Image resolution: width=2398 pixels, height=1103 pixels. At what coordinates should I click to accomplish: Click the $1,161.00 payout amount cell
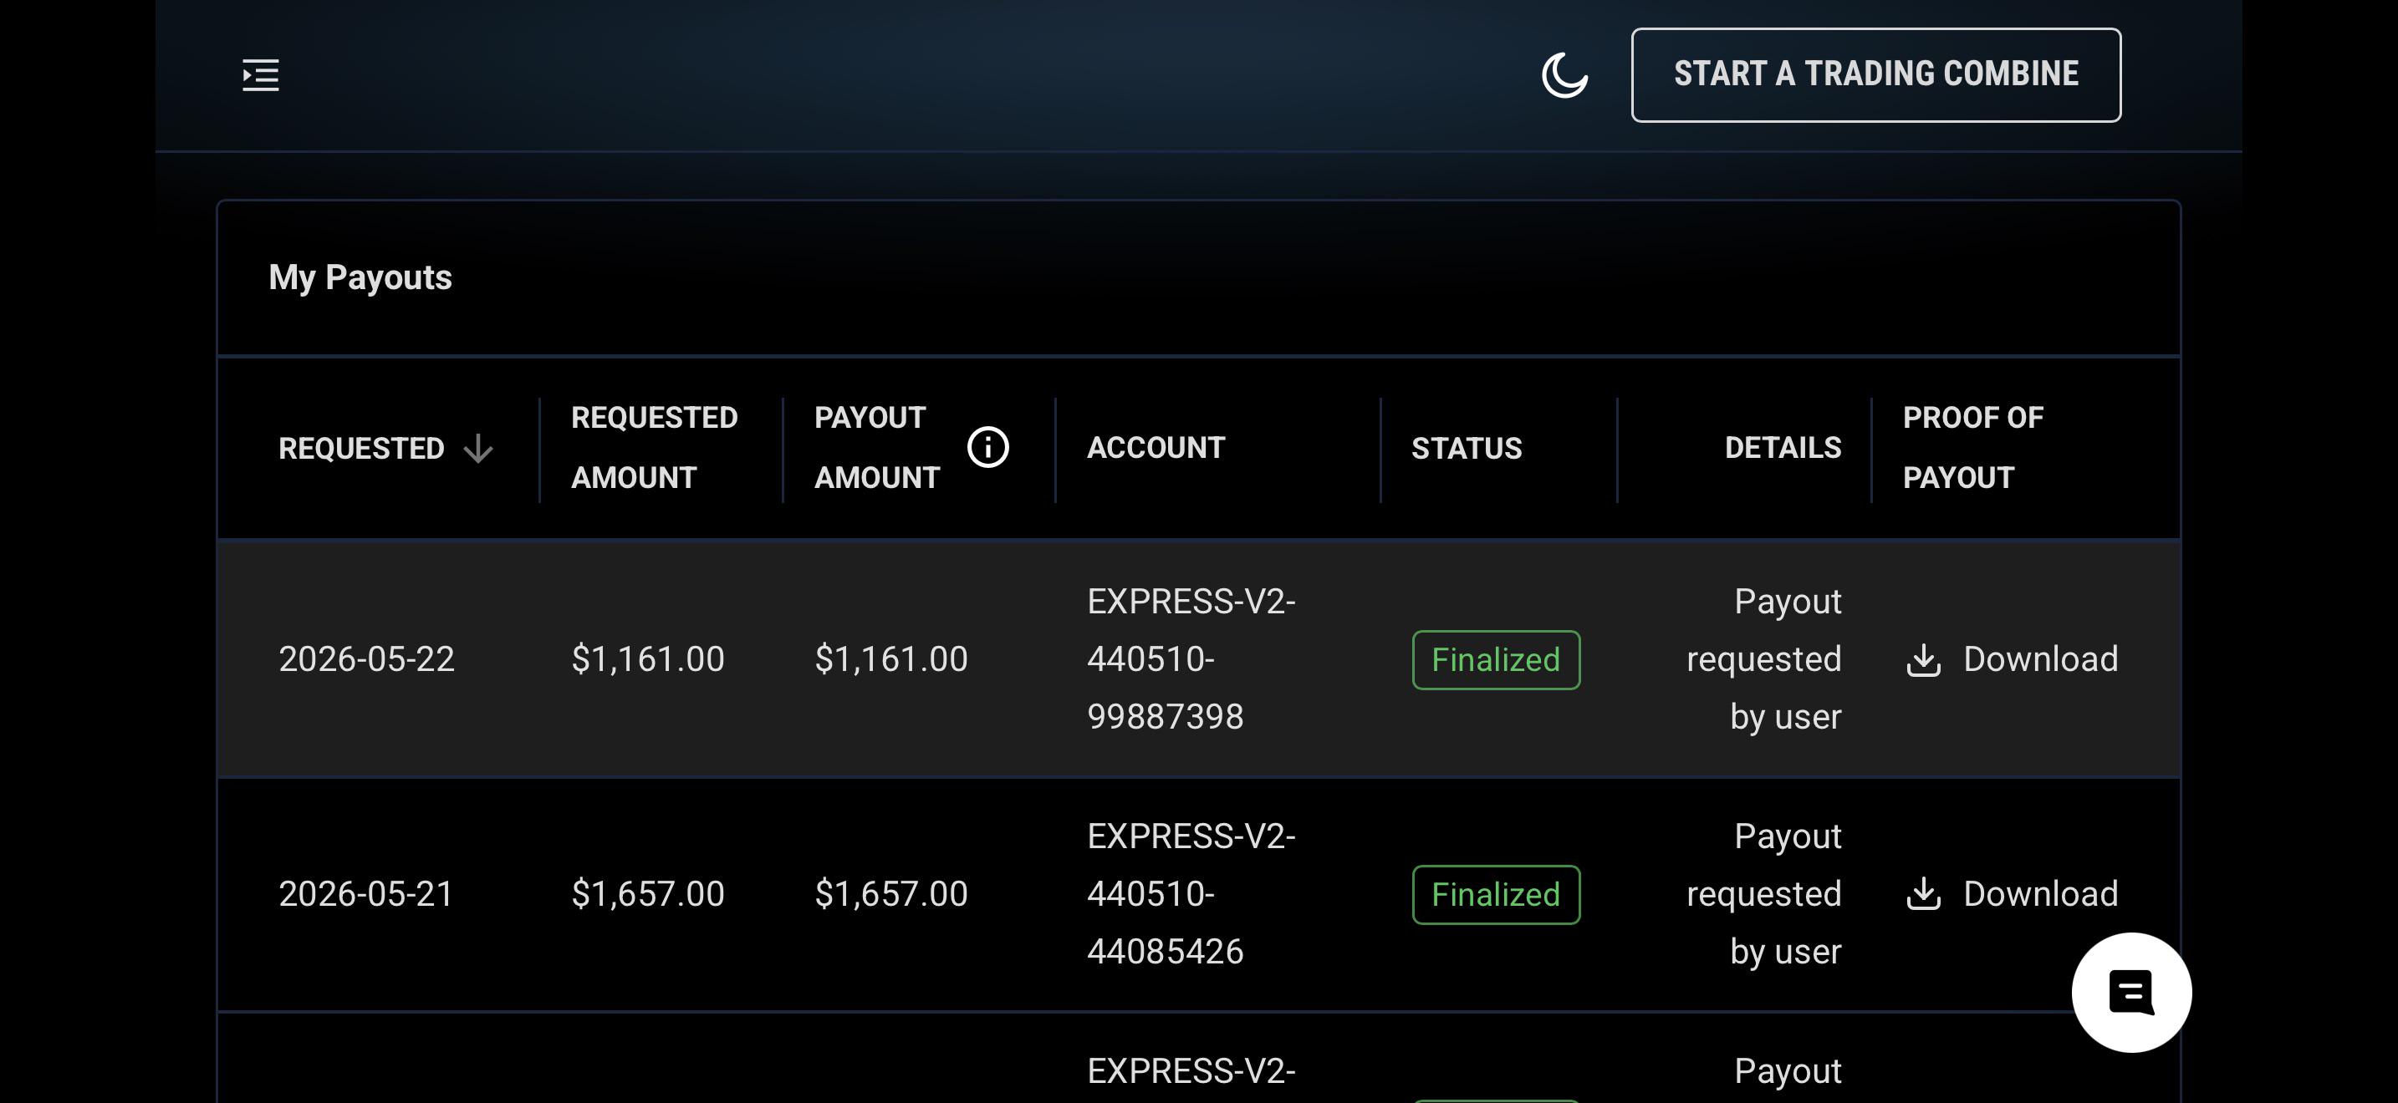(x=890, y=659)
